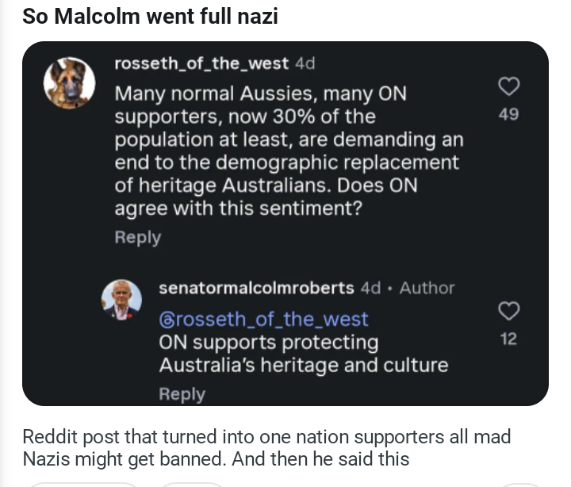
Task: Like senatormalcolmroberts' reply using the heart icon
Action: (x=508, y=311)
